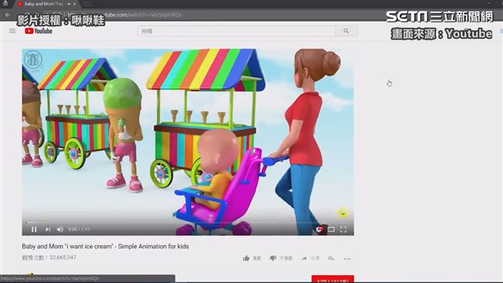Close the Baby and Mom browser tab

75,4
